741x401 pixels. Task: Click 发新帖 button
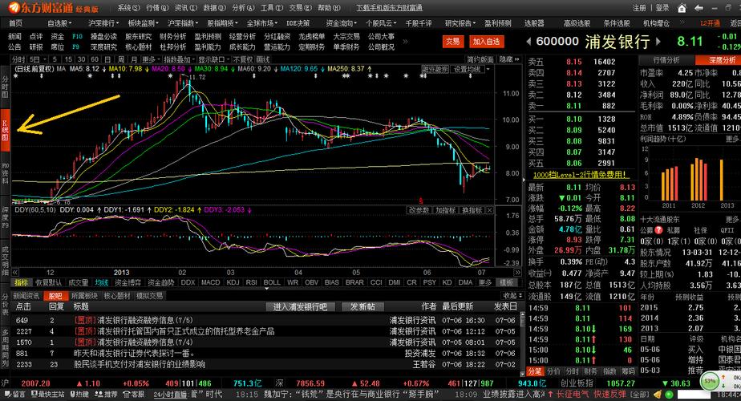click(x=362, y=307)
